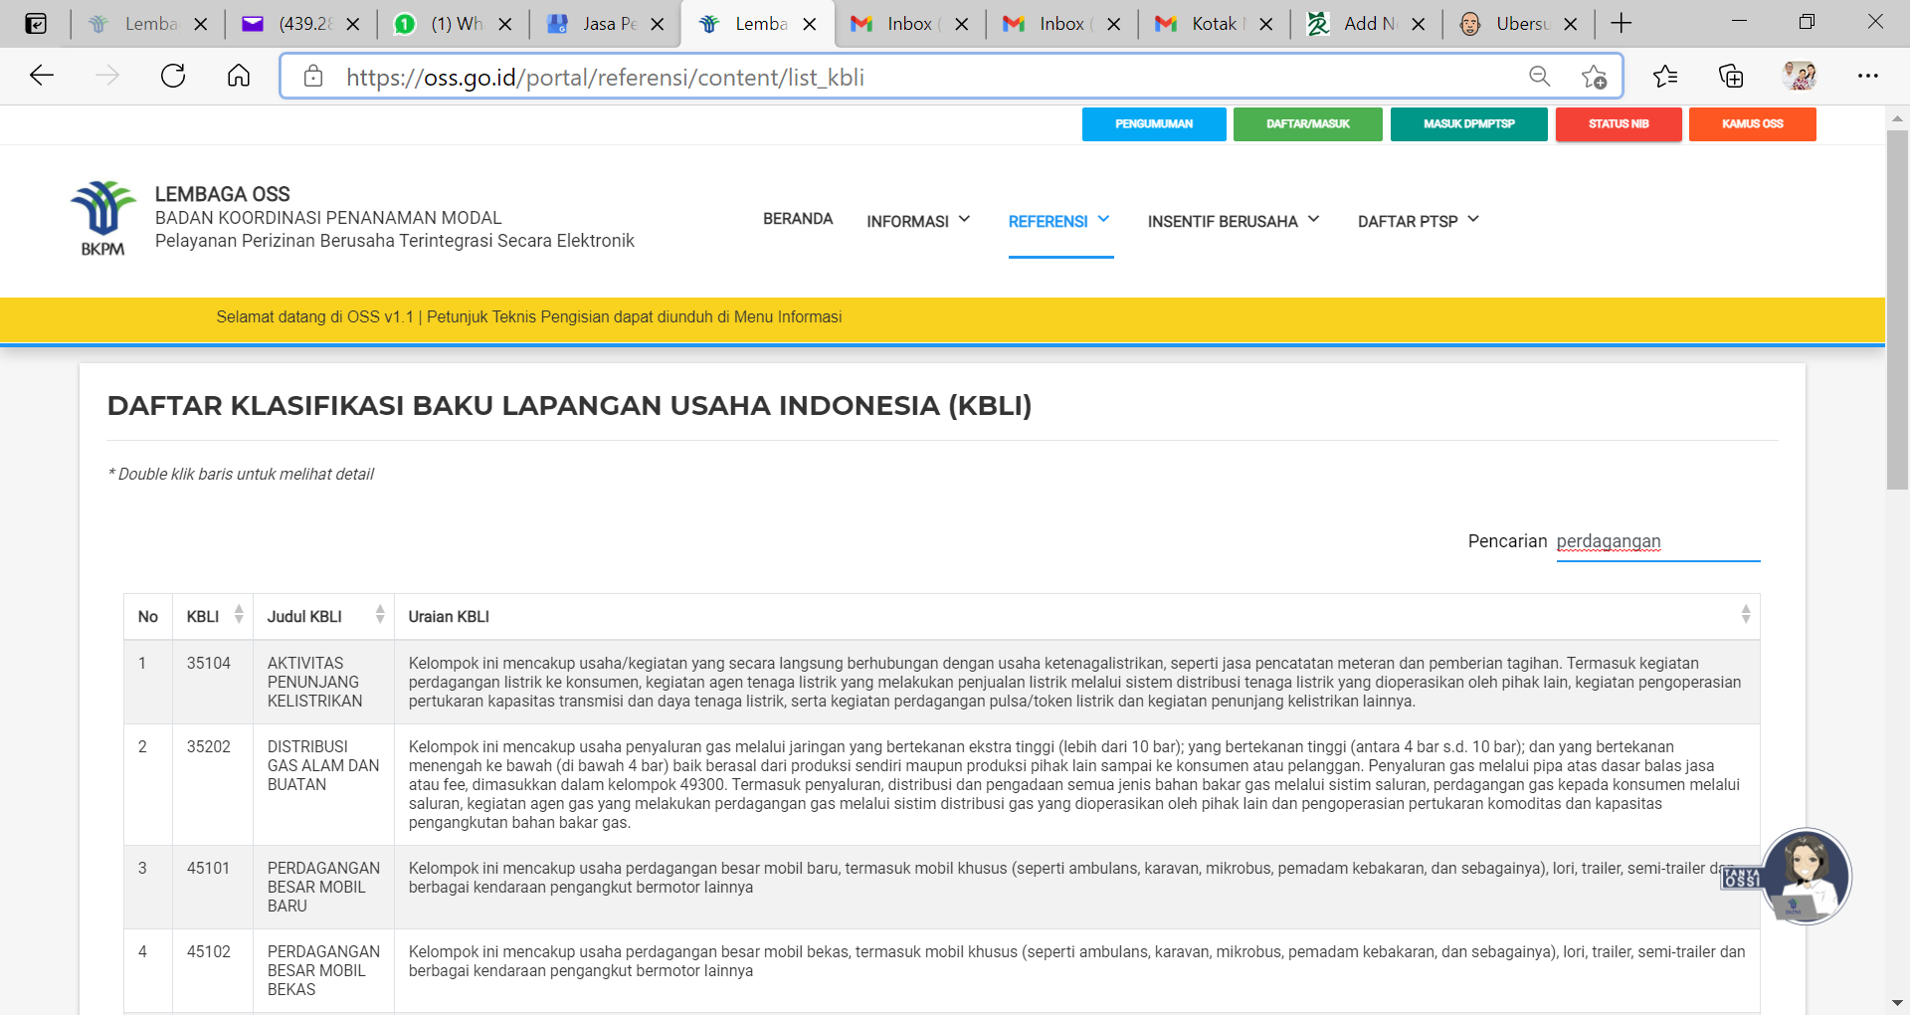Image resolution: width=1910 pixels, height=1015 pixels.
Task: Toggle sorting on the KBLI column
Action: [x=238, y=615]
